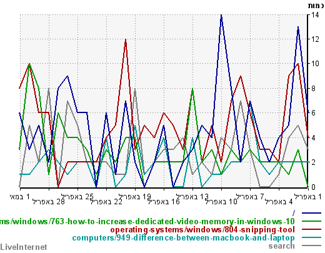Click the 'כמות' axis title
325x253 pixels.
[316, 6]
